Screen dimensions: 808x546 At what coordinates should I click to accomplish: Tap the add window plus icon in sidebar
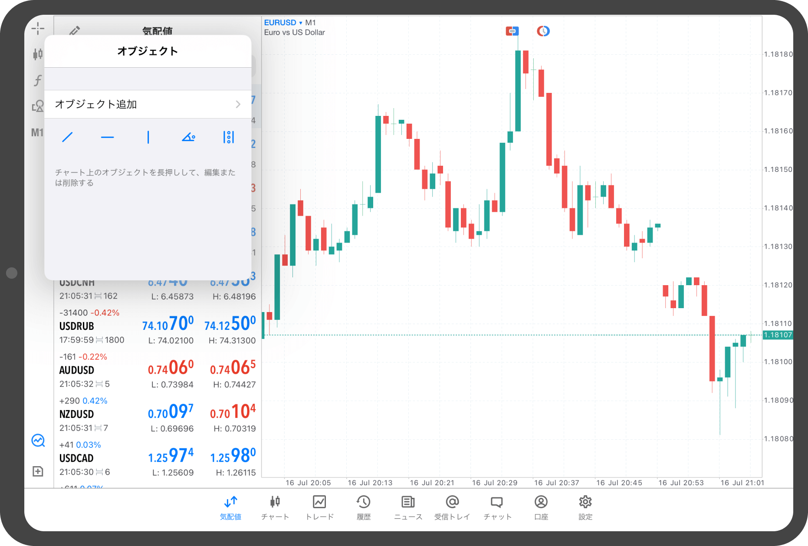point(38,471)
